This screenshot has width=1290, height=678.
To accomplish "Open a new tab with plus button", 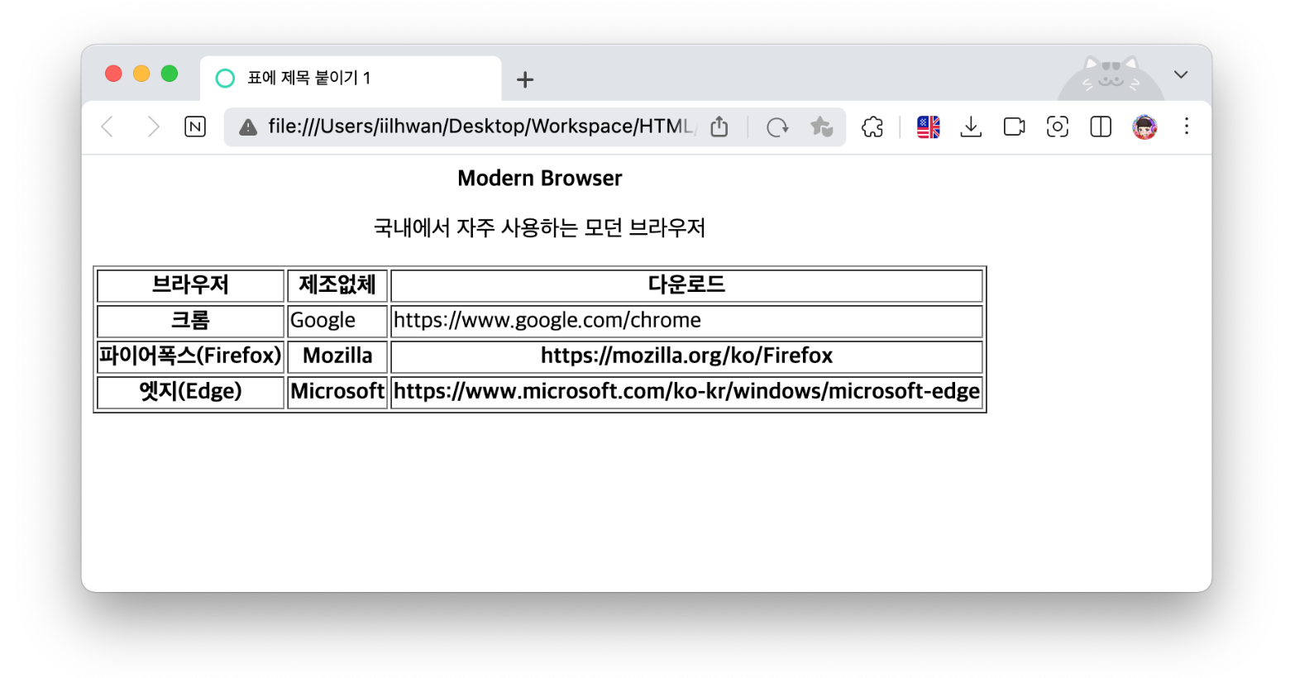I will coord(525,79).
